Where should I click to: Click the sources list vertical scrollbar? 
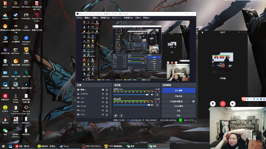click(111, 101)
